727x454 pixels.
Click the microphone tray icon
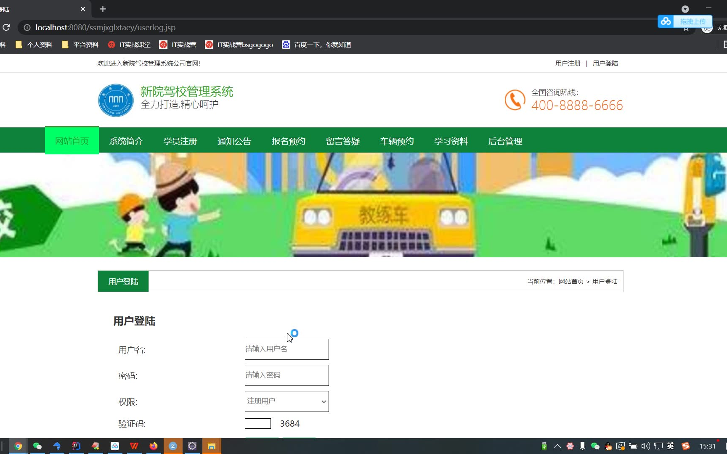(582, 446)
